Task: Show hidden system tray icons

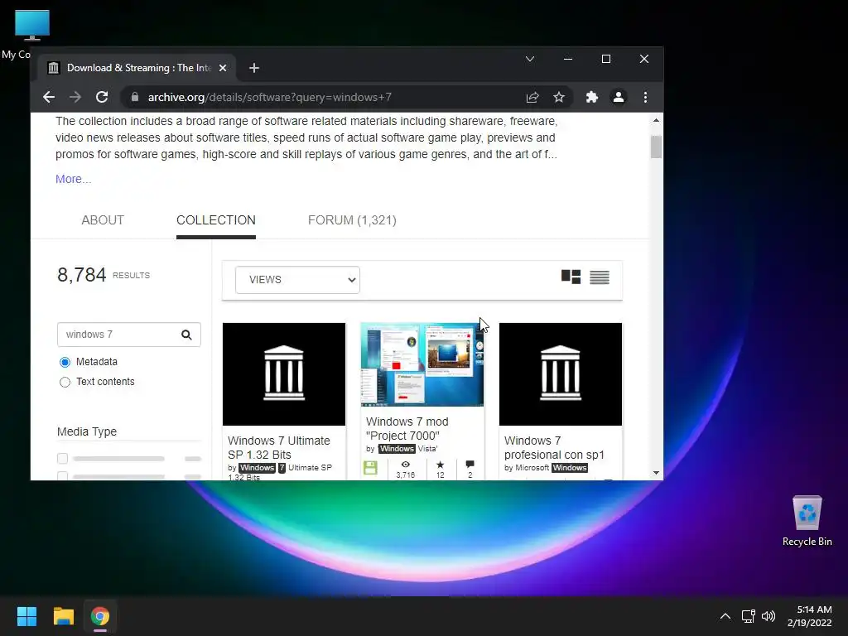Action: (725, 616)
